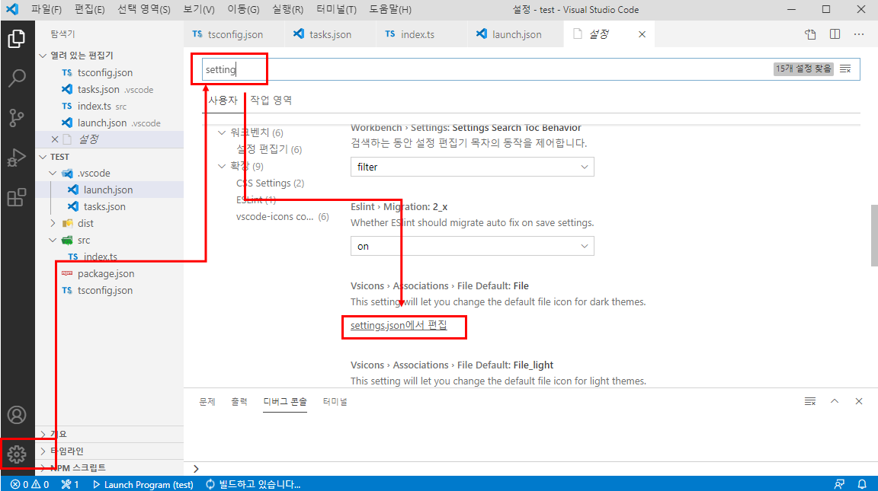
Task: Open Settings JSON icon in editor toolbar
Action: [x=810, y=34]
